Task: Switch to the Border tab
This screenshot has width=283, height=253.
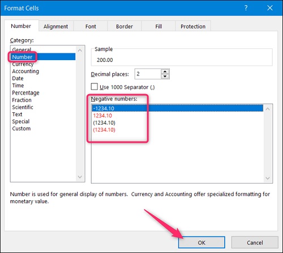Action: tap(125, 27)
